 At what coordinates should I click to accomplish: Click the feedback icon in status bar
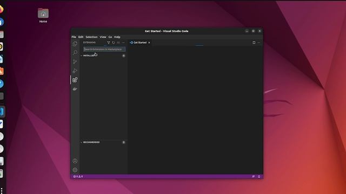254,176
